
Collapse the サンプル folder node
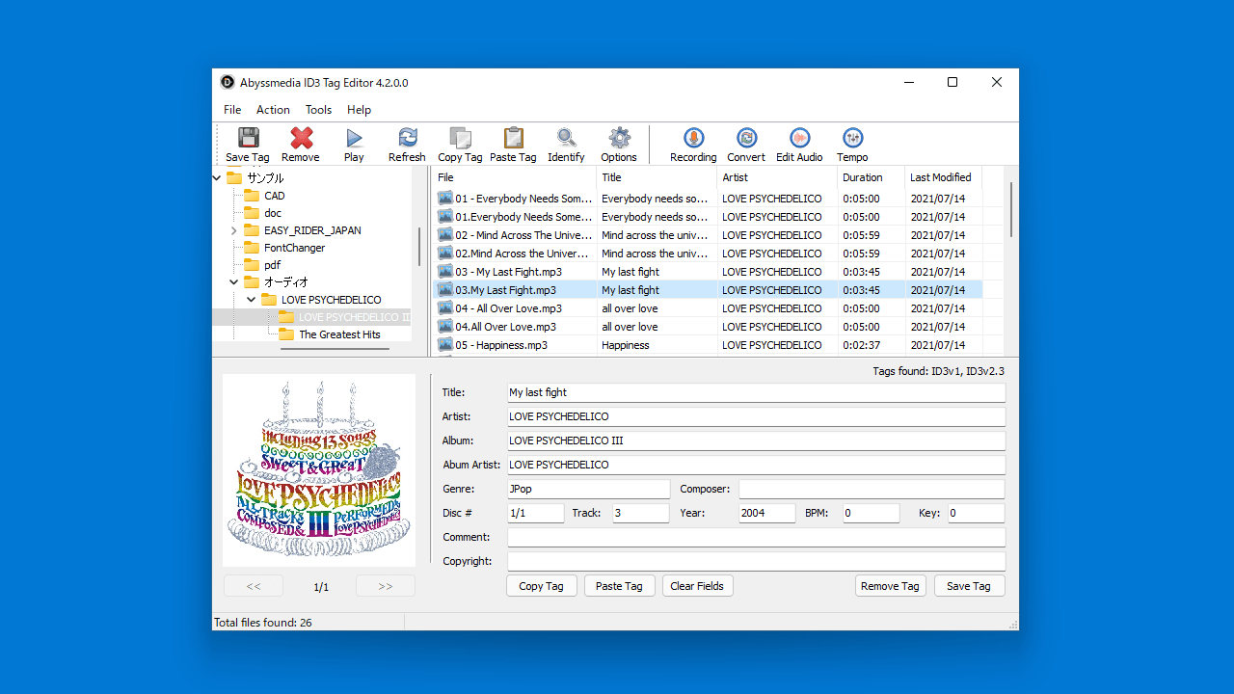[217, 178]
